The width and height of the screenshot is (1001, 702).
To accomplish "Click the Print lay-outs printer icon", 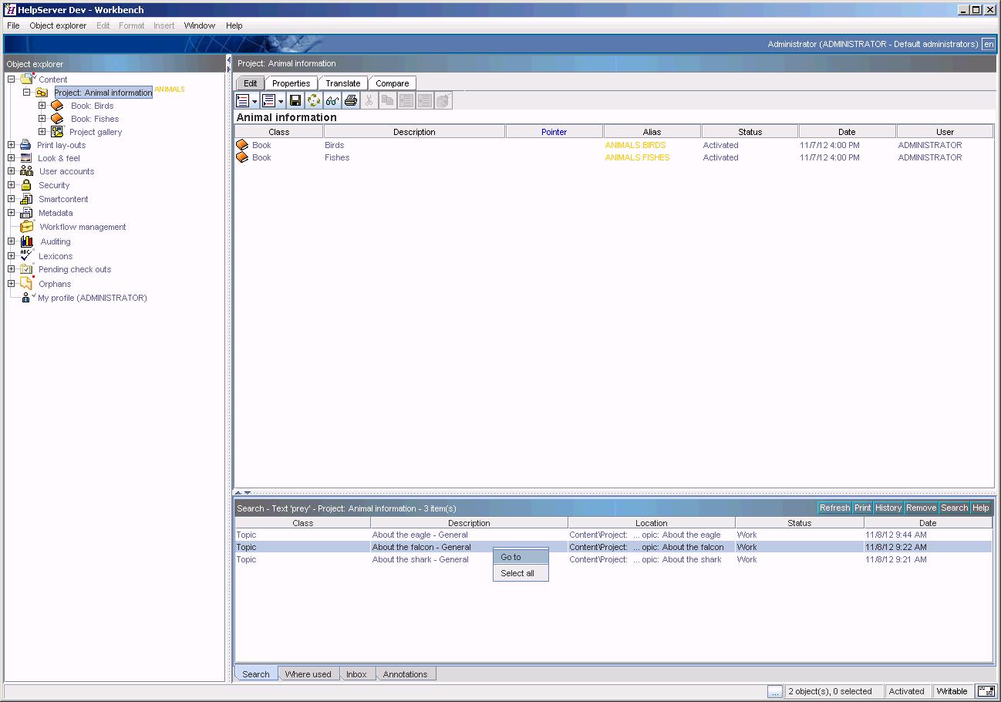I will (25, 145).
